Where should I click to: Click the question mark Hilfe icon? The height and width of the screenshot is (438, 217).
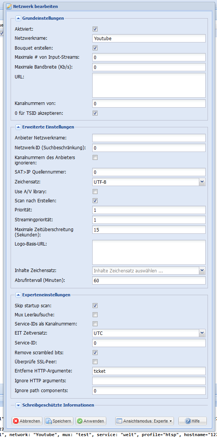pyautogui.click(x=188, y=421)
